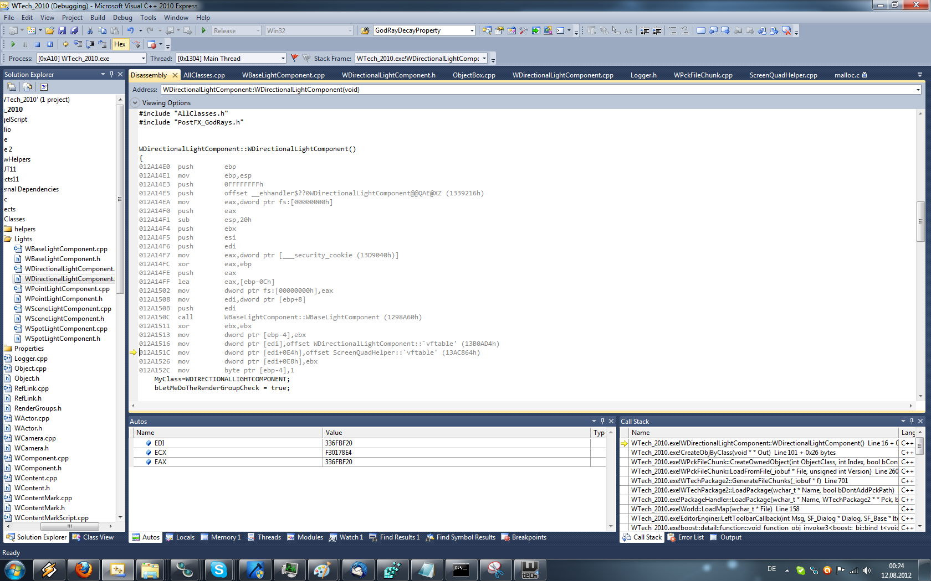Open the Debug menu
The image size is (931, 581).
coord(122,18)
